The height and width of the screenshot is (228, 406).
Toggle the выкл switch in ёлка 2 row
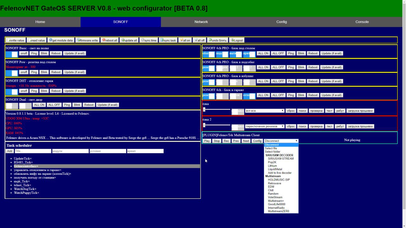[238, 127]
